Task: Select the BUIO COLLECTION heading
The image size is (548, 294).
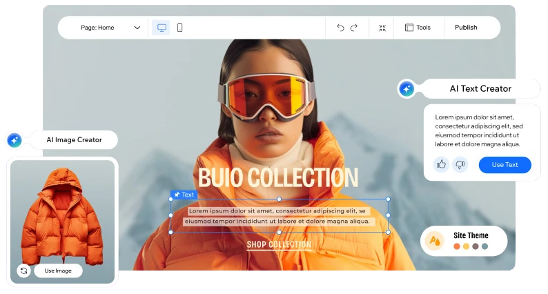Action: click(x=278, y=177)
